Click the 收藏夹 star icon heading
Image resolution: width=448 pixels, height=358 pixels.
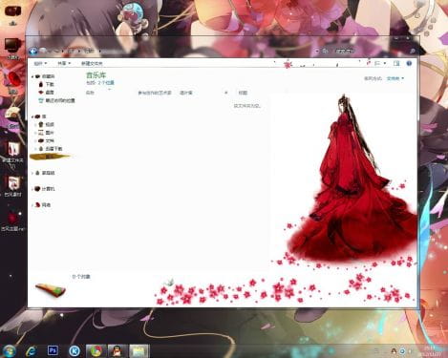point(38,76)
